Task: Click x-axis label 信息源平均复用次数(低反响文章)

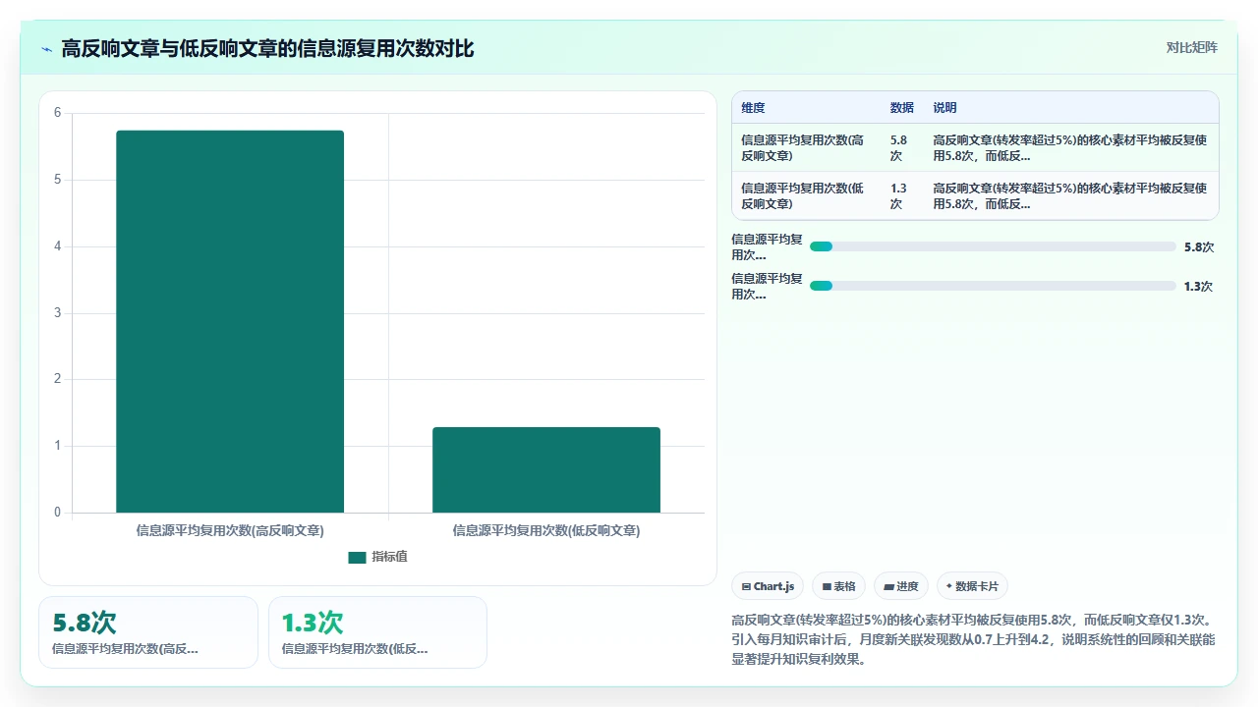Action: coord(546,530)
